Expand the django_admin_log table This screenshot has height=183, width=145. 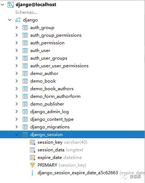[x=17, y=112]
